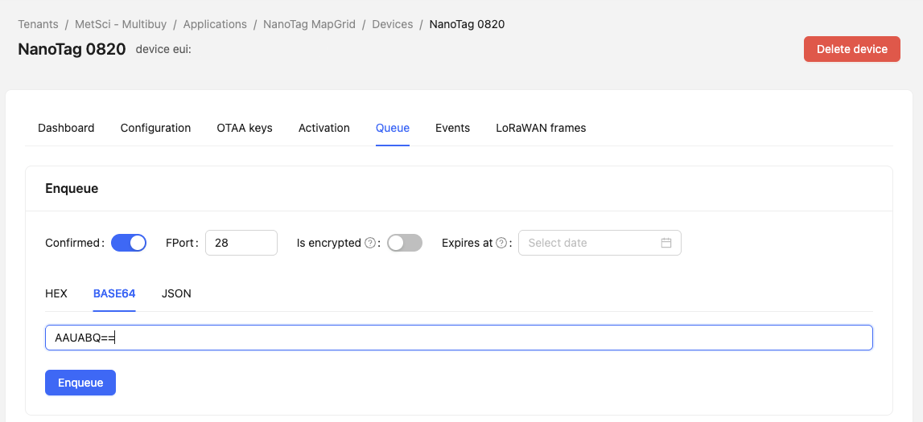Go to the OTAA keys tab
This screenshot has height=422, width=923.
tap(245, 128)
